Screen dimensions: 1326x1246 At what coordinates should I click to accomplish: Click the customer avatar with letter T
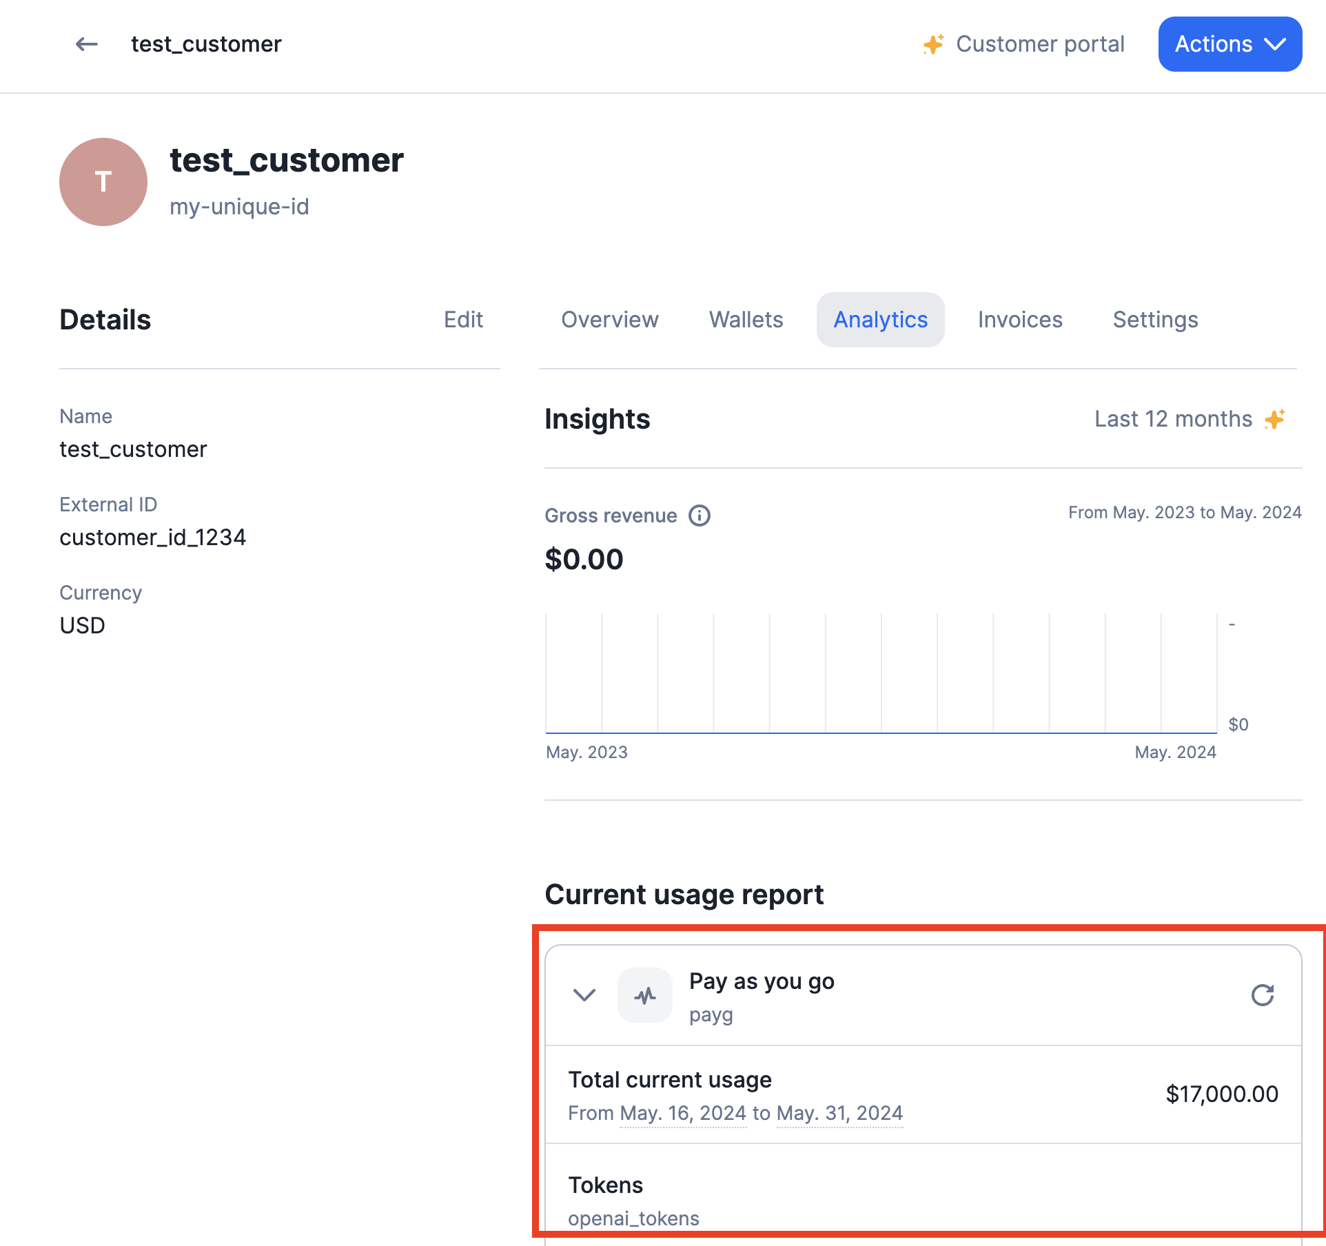pos(103,182)
